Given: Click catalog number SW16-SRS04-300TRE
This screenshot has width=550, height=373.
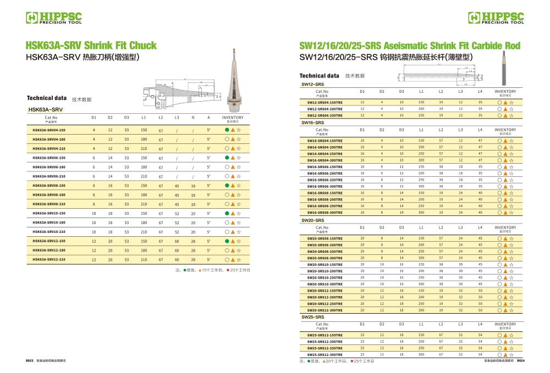Looking at the screenshot, I should [x=325, y=160].
